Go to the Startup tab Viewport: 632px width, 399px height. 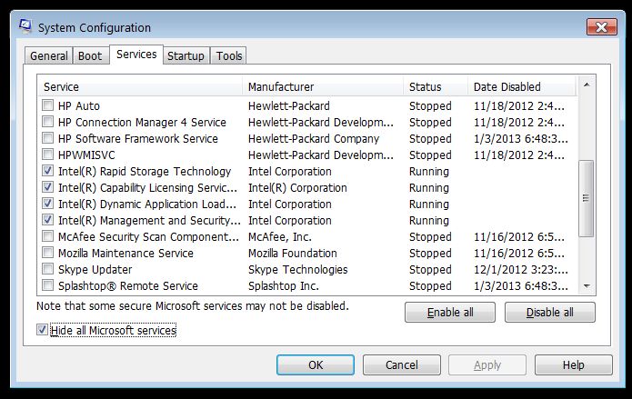186,56
